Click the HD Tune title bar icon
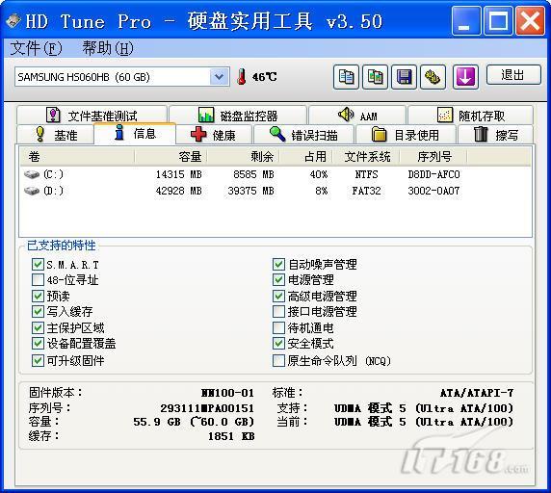 [13, 21]
